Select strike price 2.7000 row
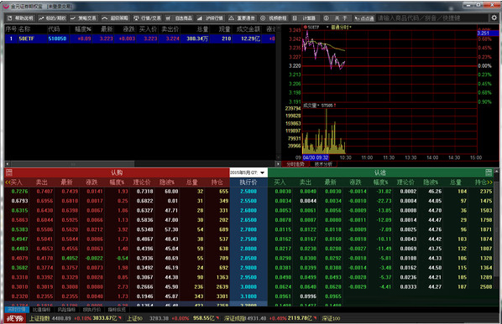The width and height of the screenshot is (502, 324). point(248,229)
